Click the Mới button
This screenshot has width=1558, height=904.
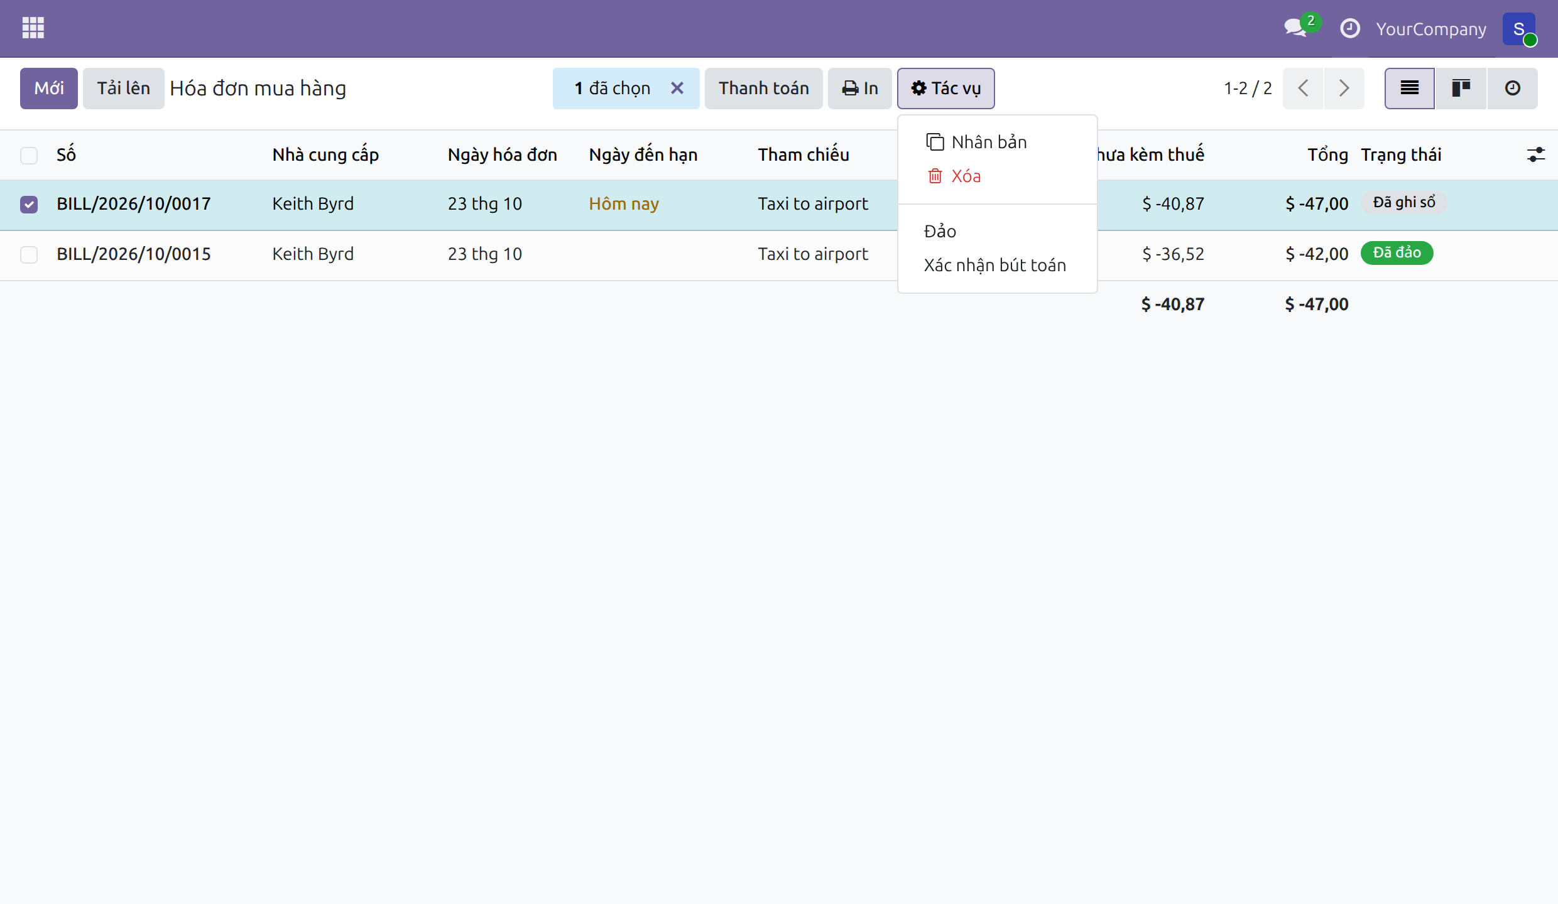49,88
